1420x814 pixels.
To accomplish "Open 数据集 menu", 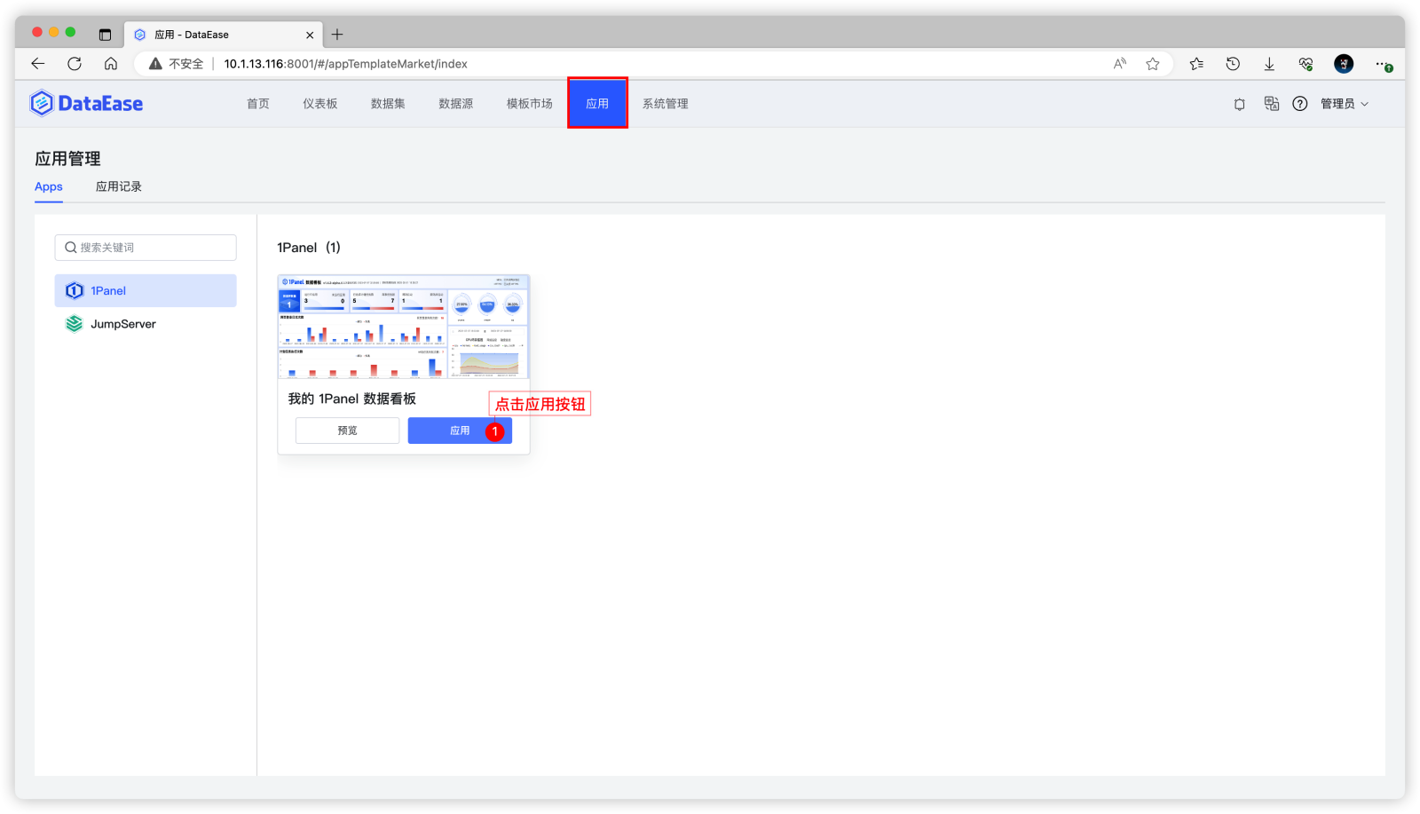I will [x=388, y=104].
